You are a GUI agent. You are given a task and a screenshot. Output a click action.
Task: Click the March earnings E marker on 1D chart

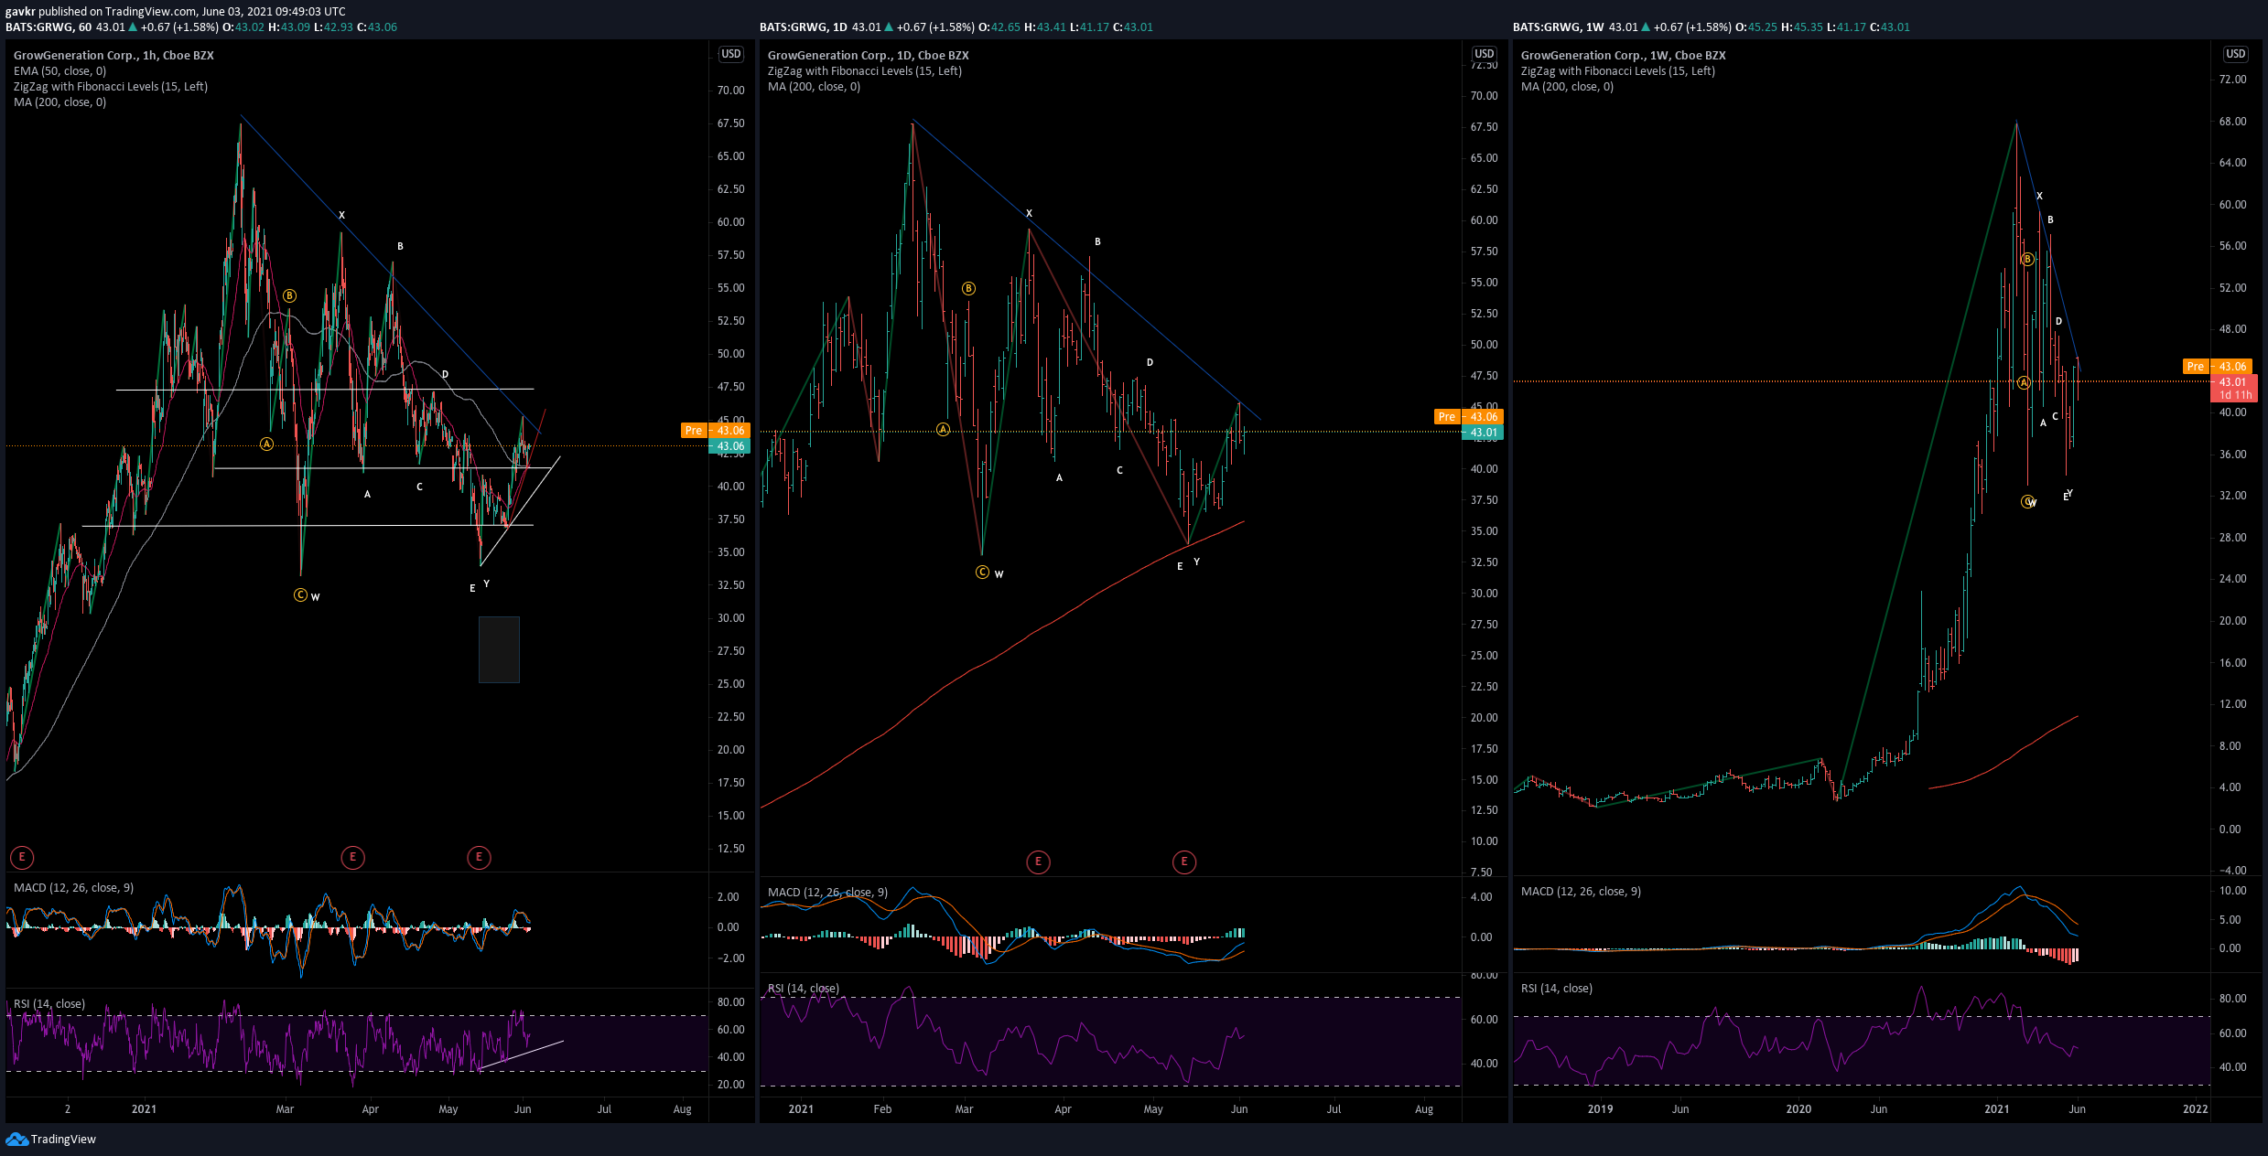tap(1038, 862)
